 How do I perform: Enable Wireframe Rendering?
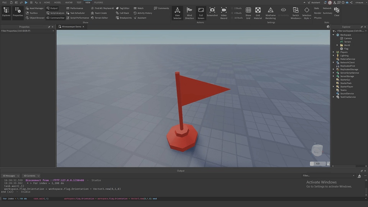pyautogui.click(x=271, y=13)
